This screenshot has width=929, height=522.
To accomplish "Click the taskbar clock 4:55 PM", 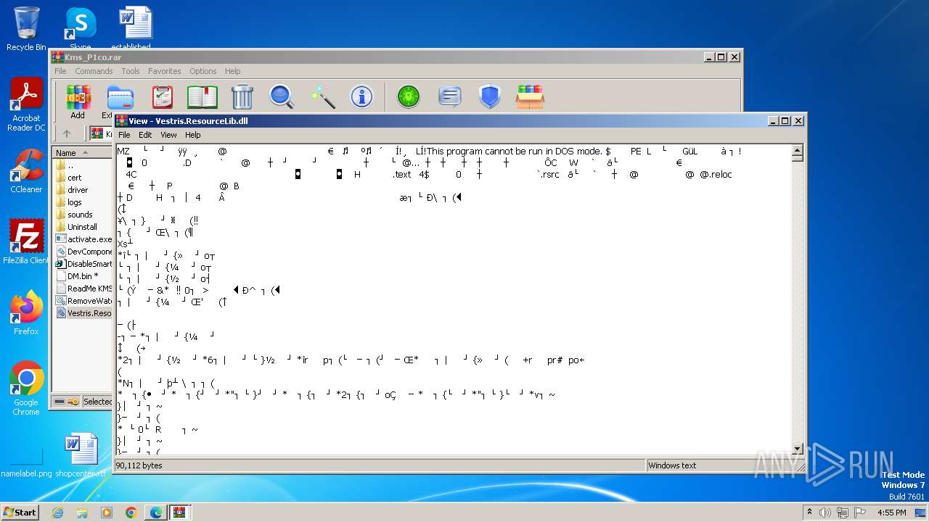I will click(x=891, y=513).
